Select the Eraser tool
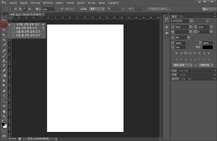The width and height of the screenshot is (217, 141). [4, 70]
